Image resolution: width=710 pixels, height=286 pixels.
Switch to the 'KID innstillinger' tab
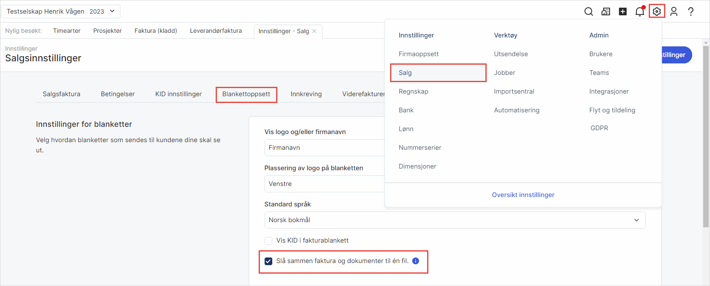click(x=178, y=94)
